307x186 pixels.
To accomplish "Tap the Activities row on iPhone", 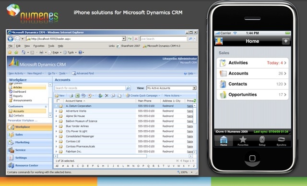I will point(253,63).
